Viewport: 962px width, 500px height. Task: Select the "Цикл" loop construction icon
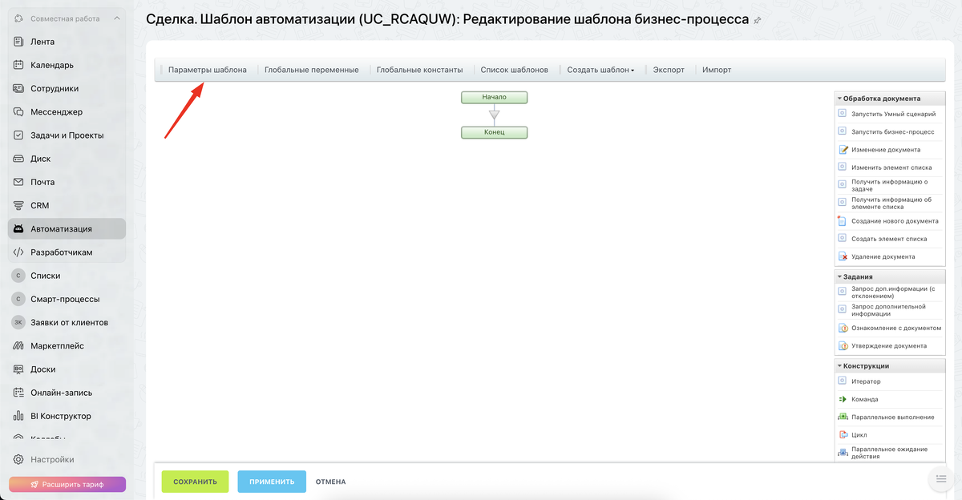pyautogui.click(x=843, y=433)
